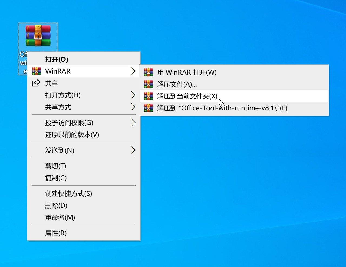Open 发送到(N) submenu
Screen dimensions: 346x267
pyautogui.click(x=84, y=150)
